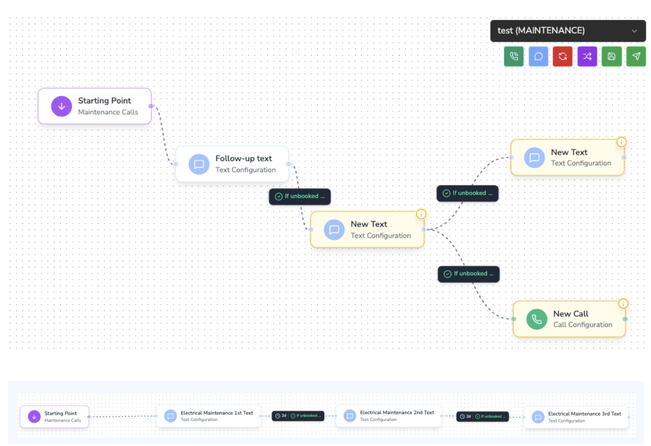
Task: Open the blue chat message tool
Action: [x=538, y=56]
